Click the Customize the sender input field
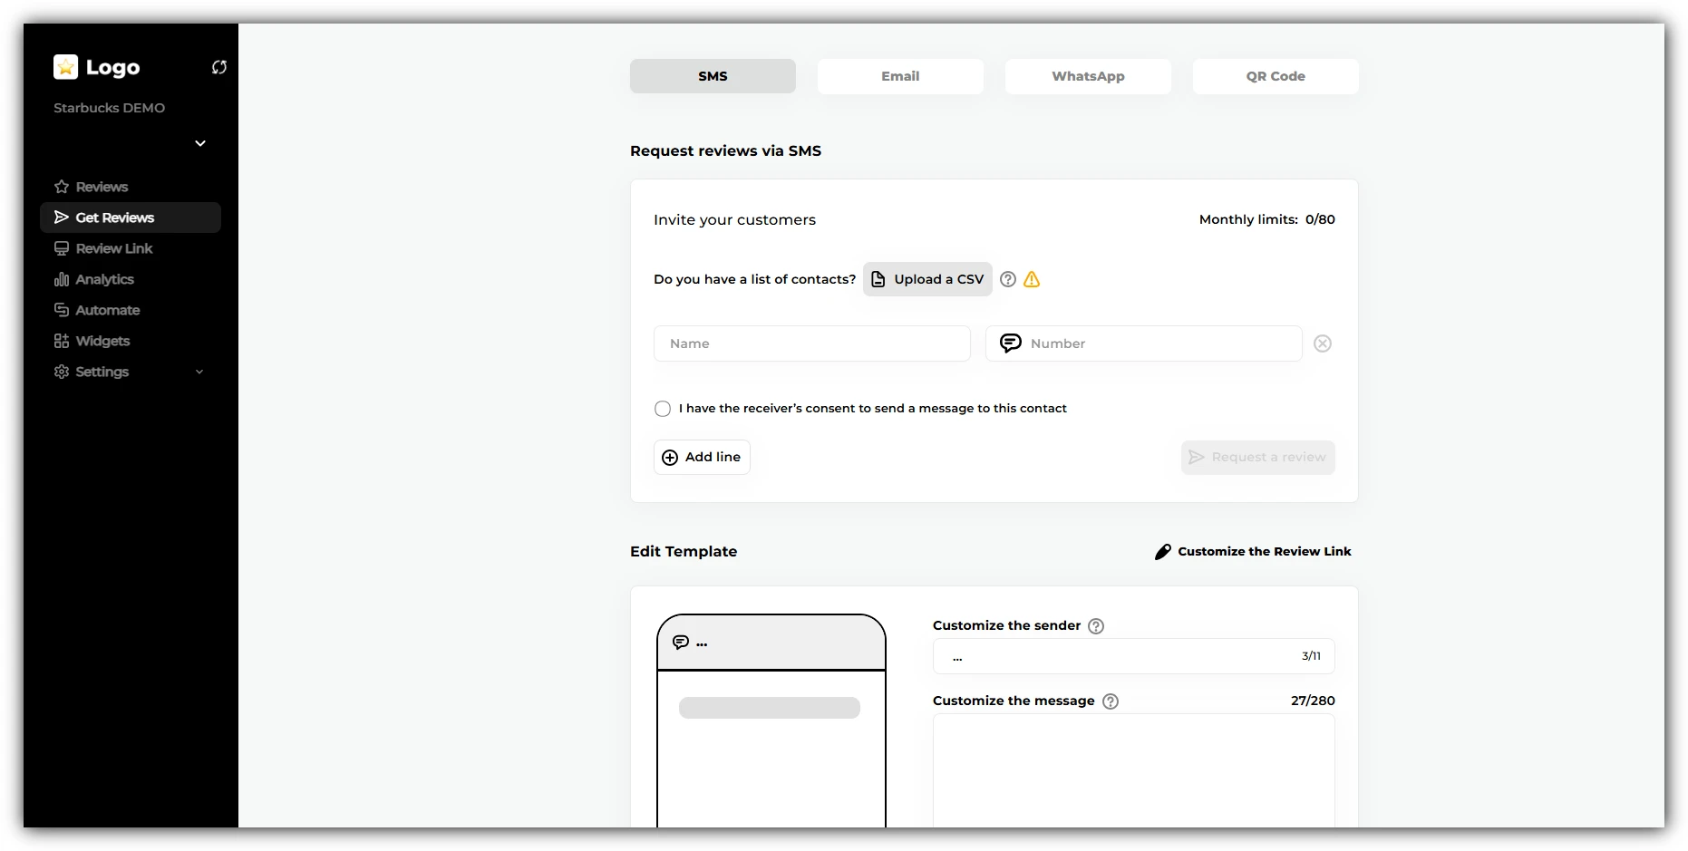This screenshot has width=1688, height=851. pyautogui.click(x=1134, y=656)
